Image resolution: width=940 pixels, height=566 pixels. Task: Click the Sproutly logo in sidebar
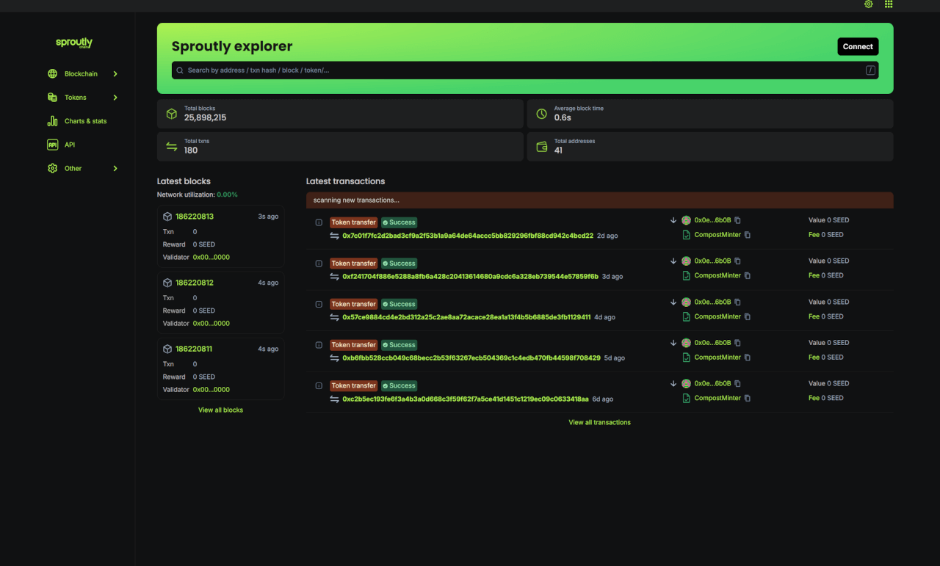[x=74, y=43]
